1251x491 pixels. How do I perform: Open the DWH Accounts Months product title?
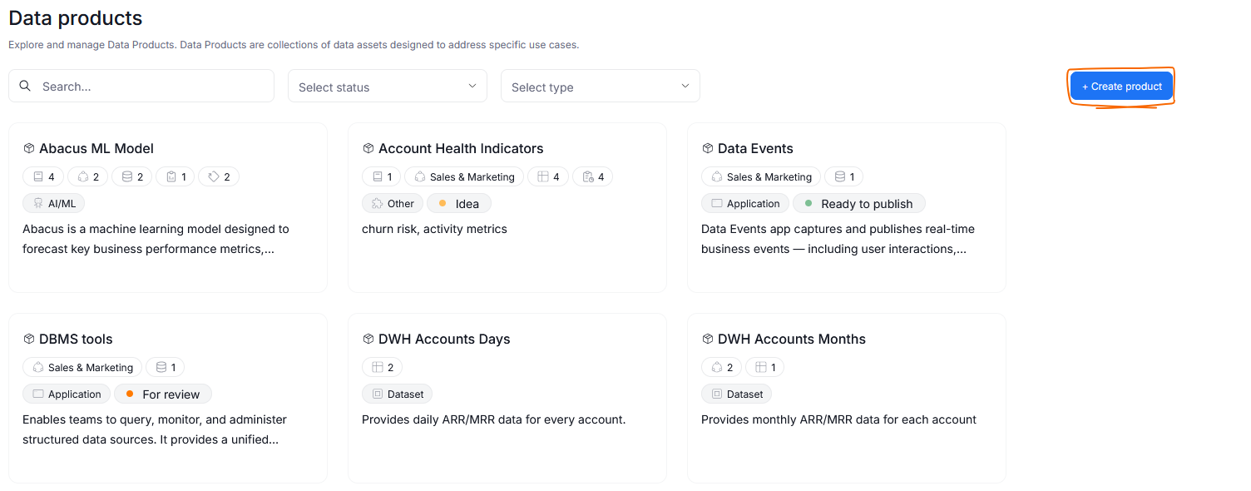click(792, 339)
